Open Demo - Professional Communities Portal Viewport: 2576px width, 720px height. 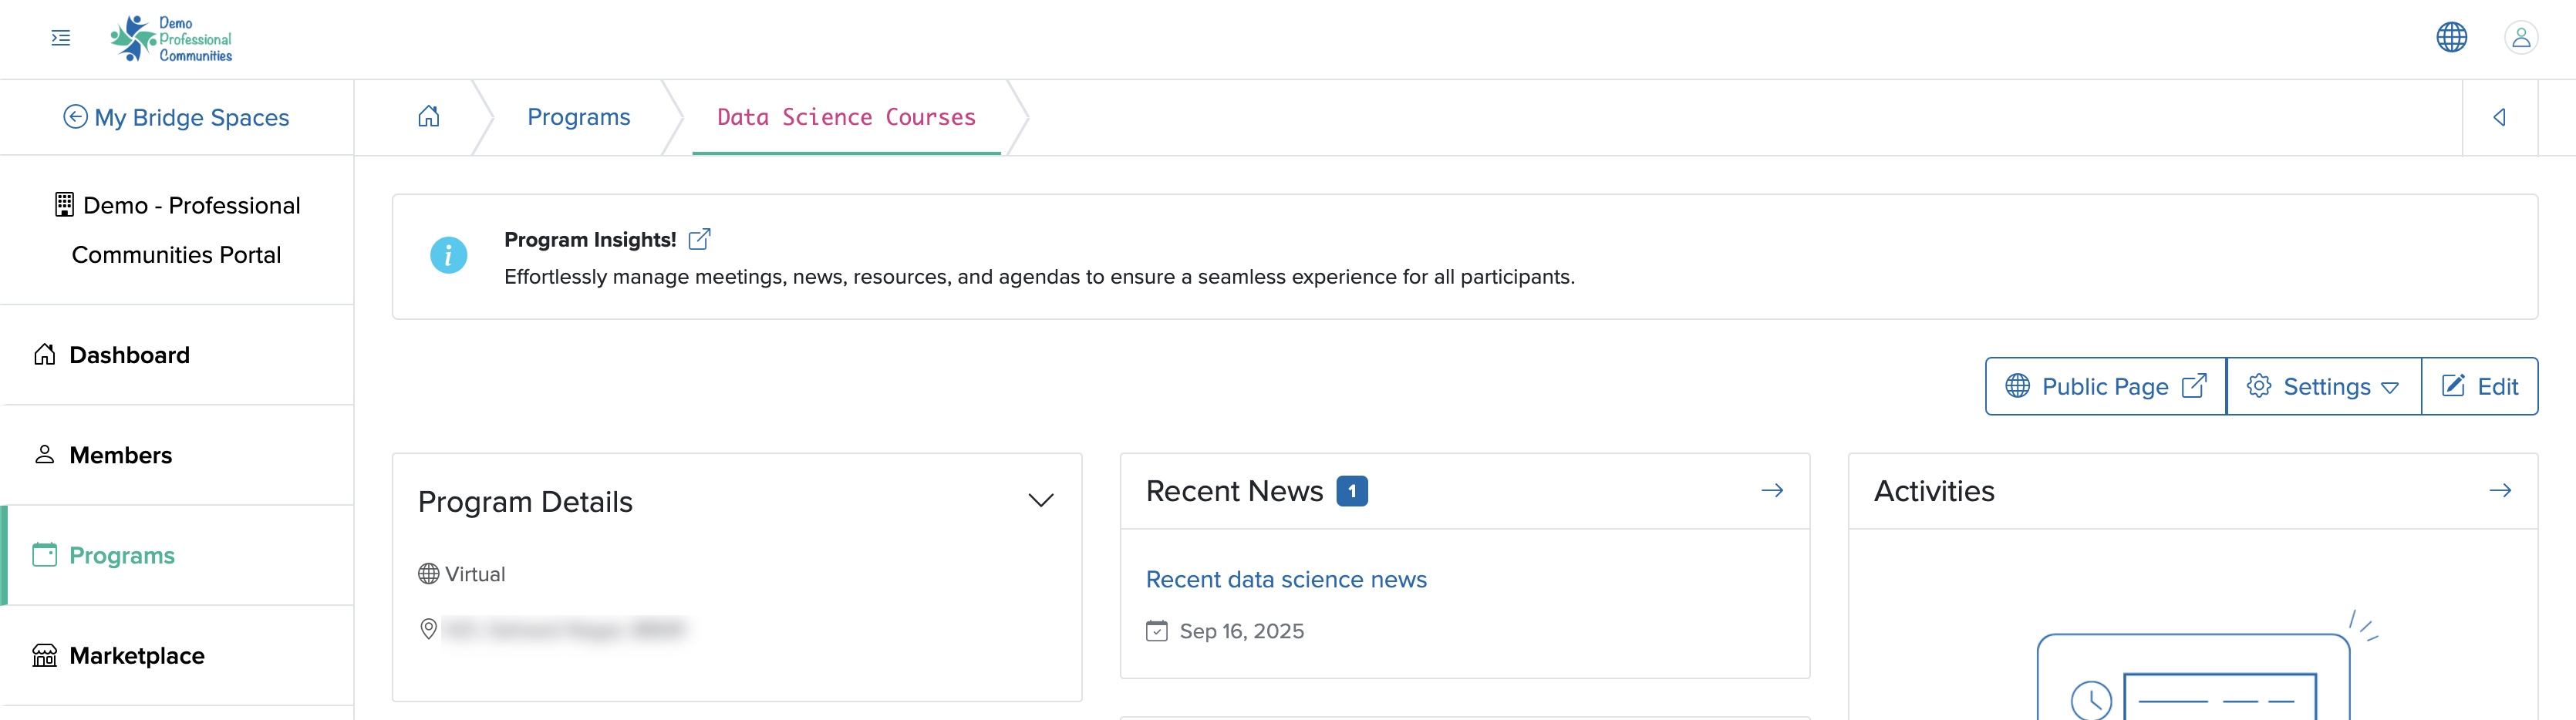[x=177, y=230]
